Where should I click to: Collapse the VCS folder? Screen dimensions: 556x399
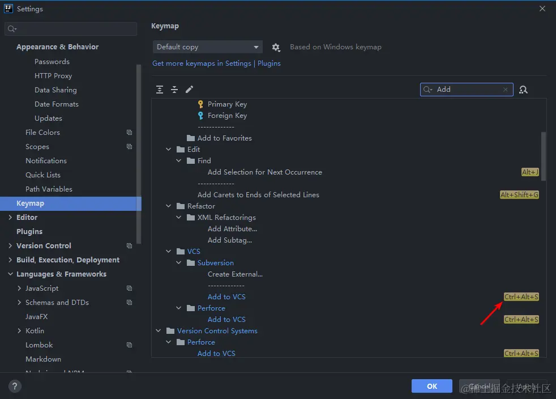(168, 251)
